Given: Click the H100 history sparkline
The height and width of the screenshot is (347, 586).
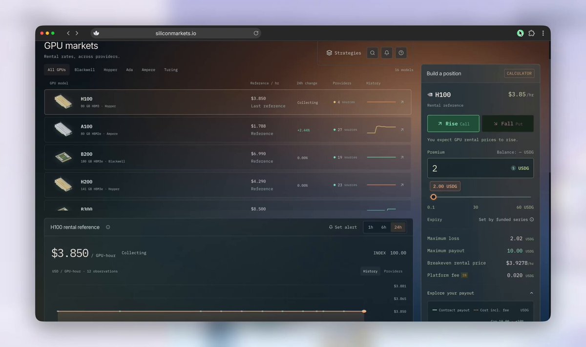Looking at the screenshot, I should 381,102.
